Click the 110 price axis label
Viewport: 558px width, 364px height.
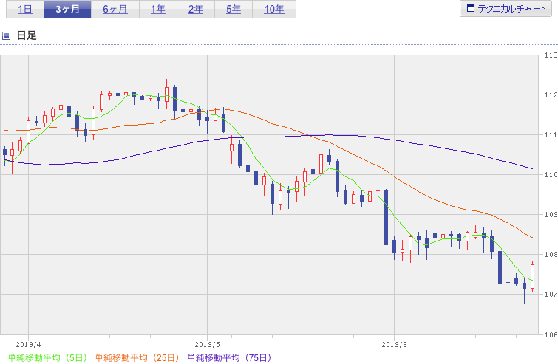[551, 174]
